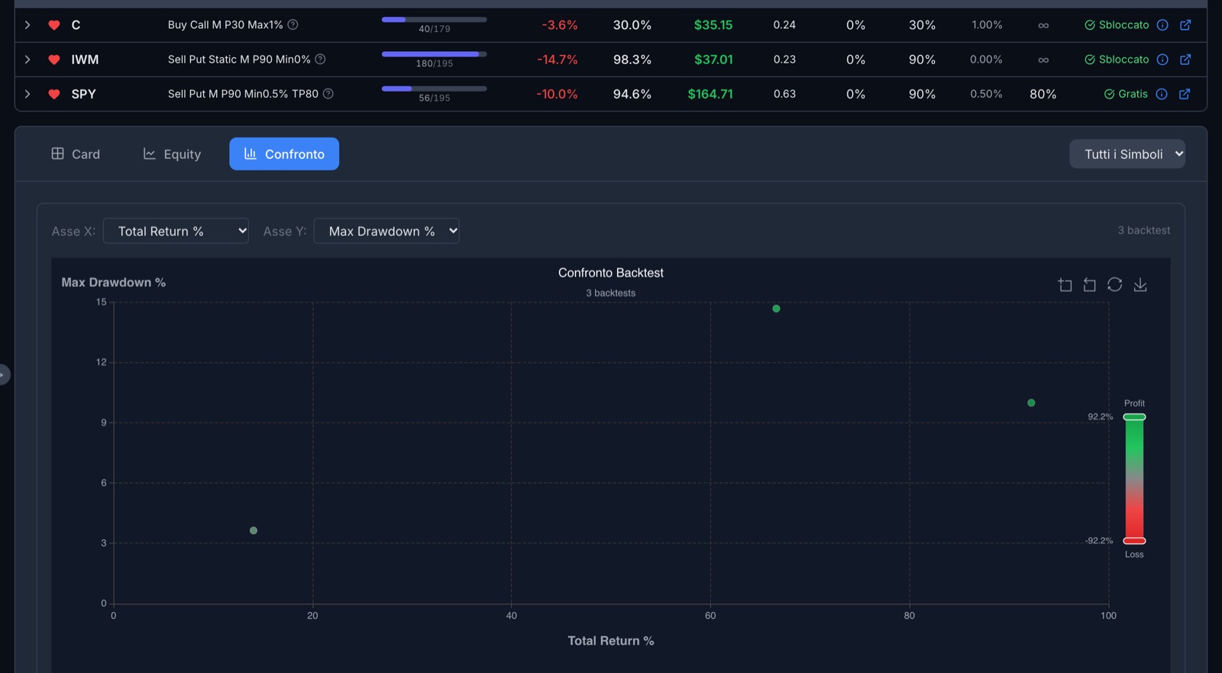Expand the IWM backtest row
The image size is (1222, 673).
coord(27,60)
